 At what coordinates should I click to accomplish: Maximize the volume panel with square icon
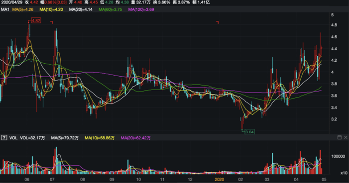[x=340, y=137]
